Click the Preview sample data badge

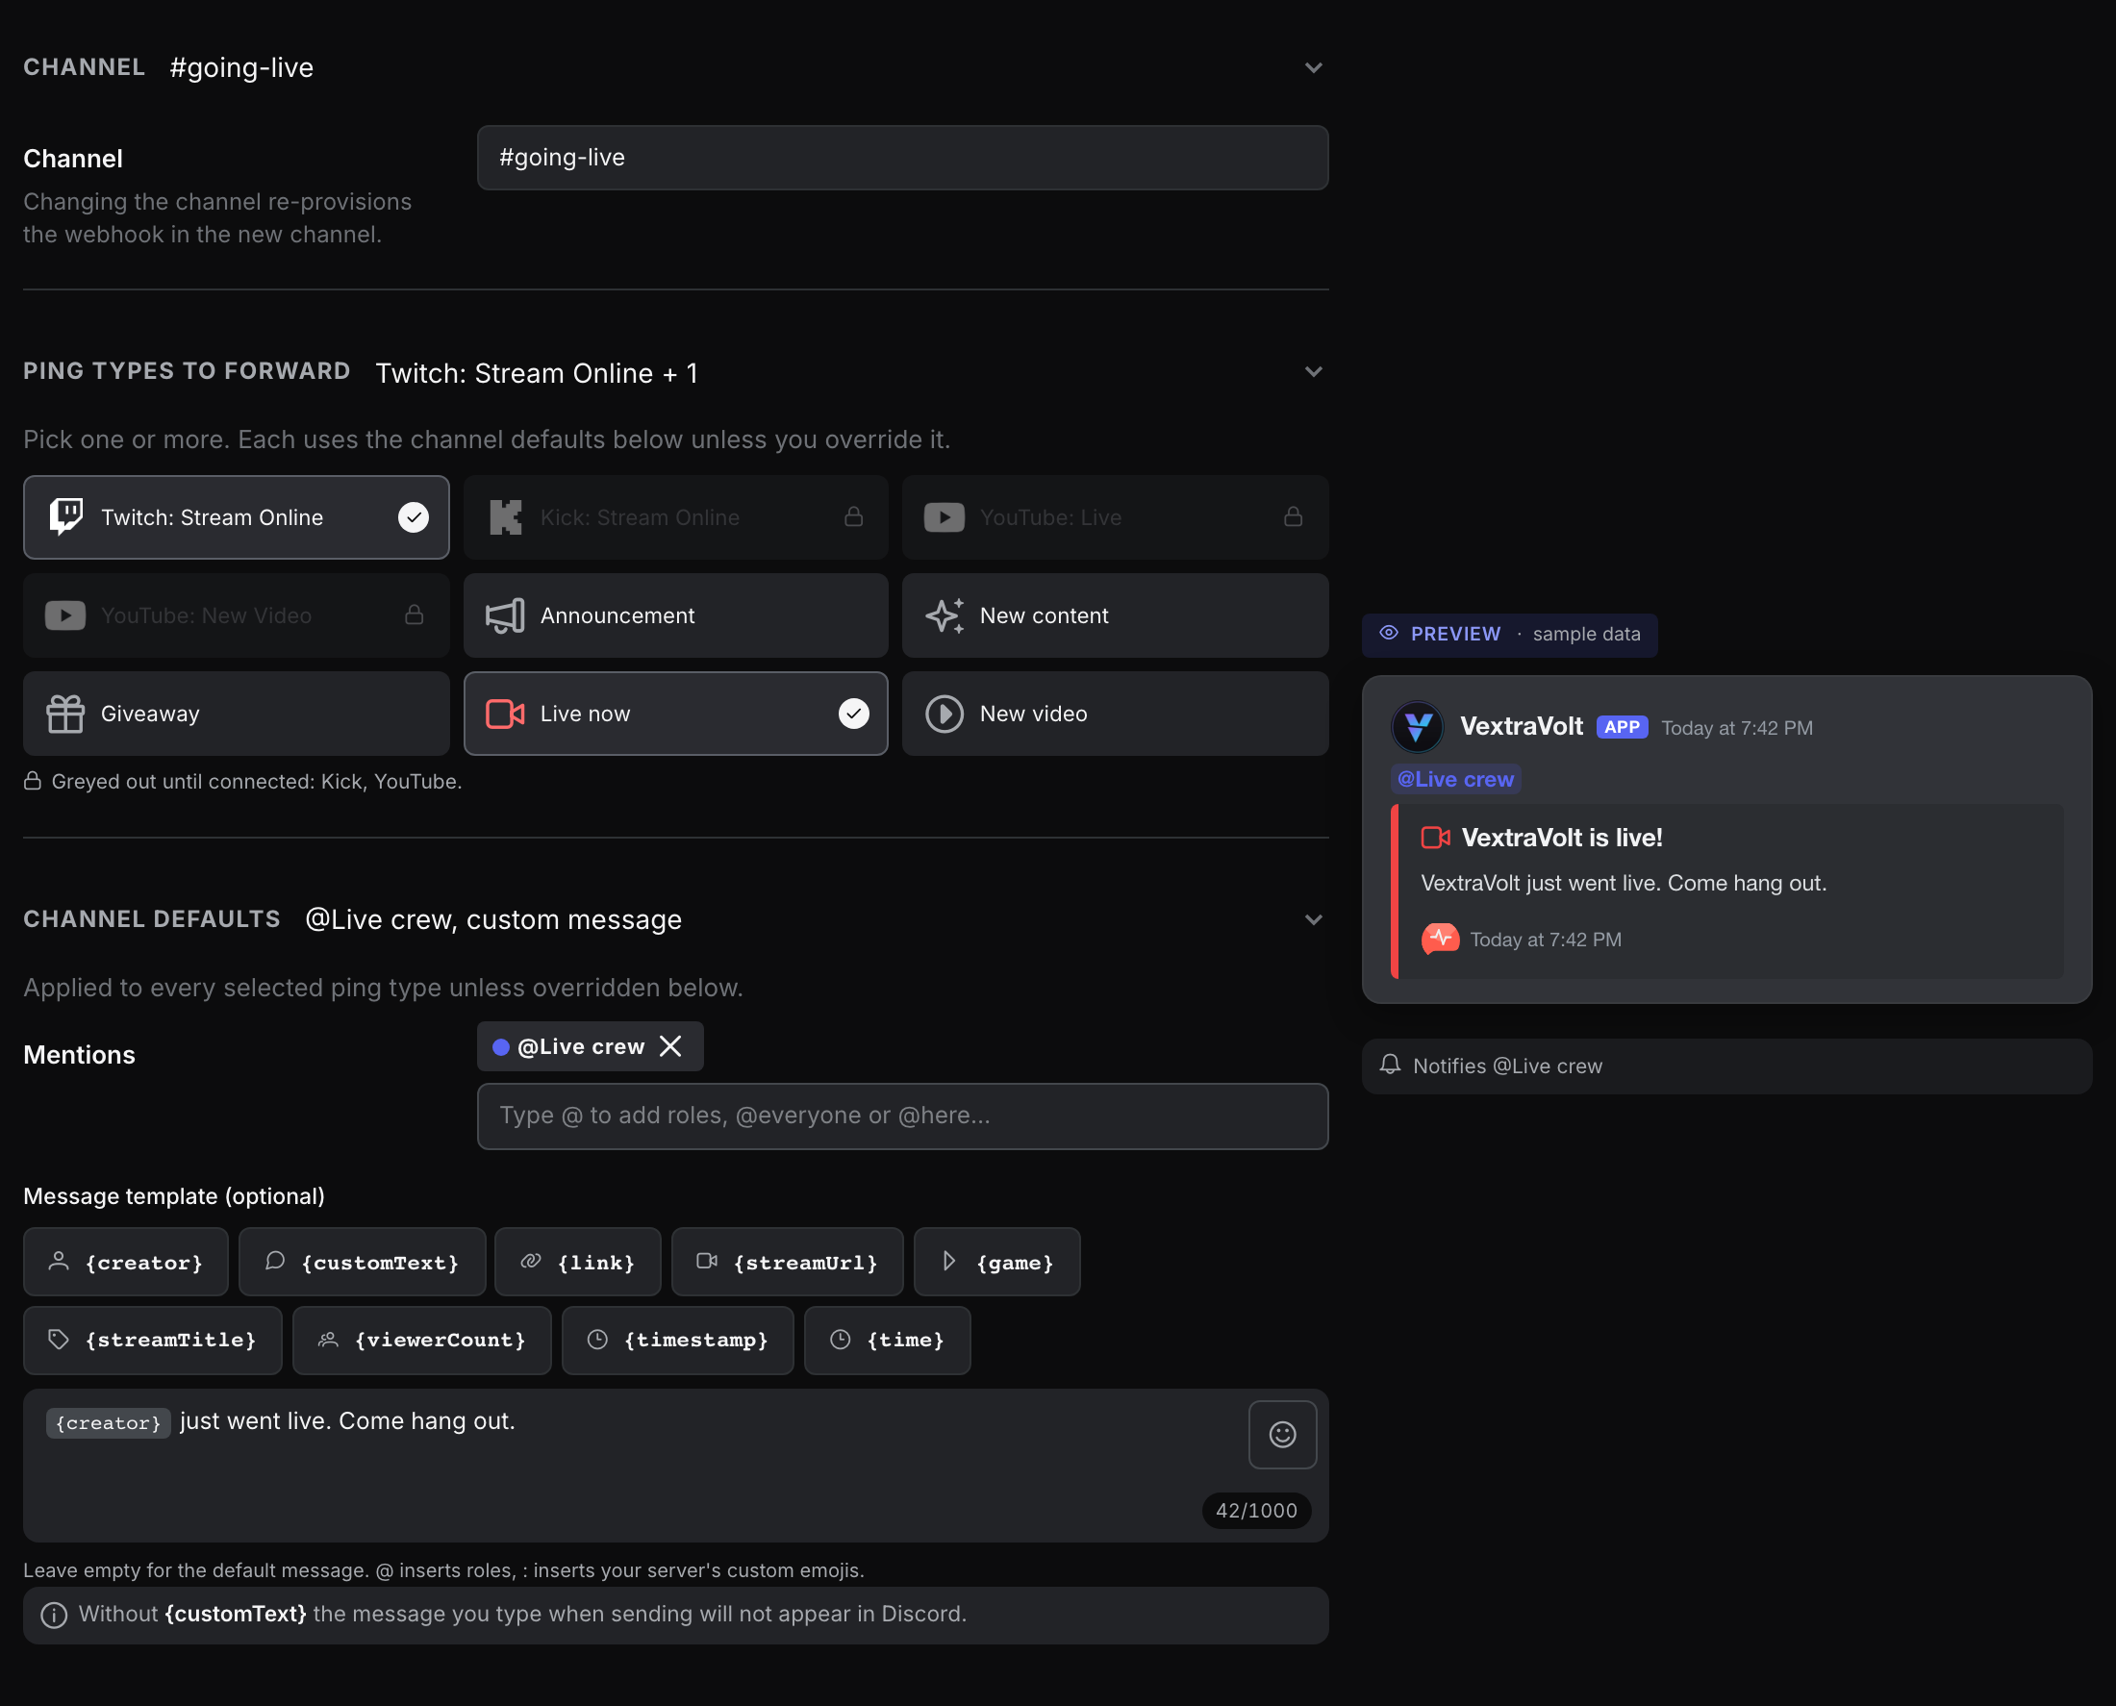click(x=1510, y=635)
